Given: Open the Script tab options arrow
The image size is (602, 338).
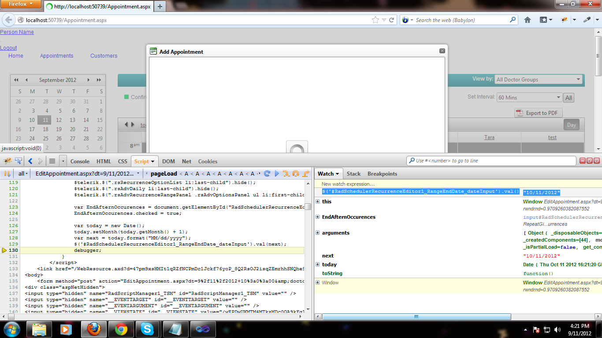Looking at the screenshot, I should pos(152,162).
